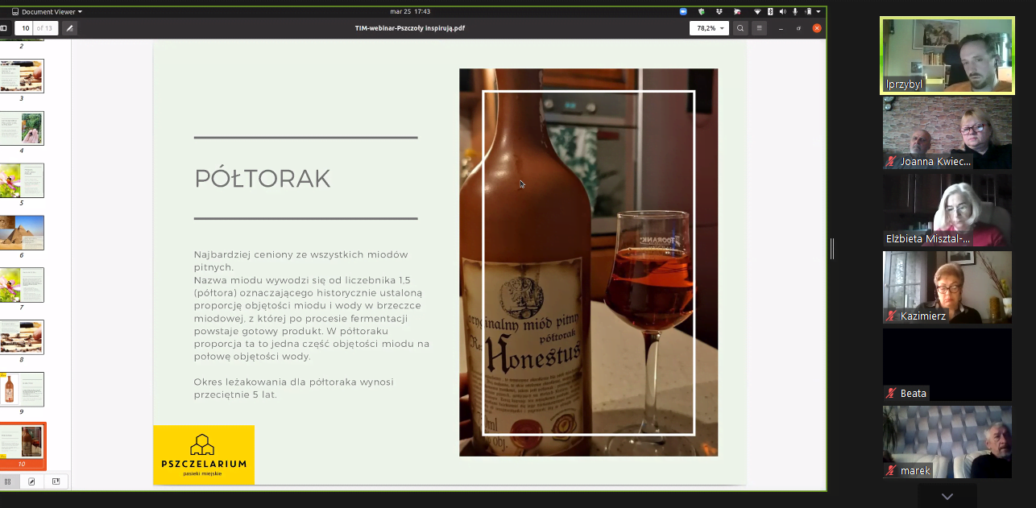Image resolution: width=1036 pixels, height=508 pixels.
Task: Open the search magnifier in Document Viewer
Action: [x=740, y=28]
